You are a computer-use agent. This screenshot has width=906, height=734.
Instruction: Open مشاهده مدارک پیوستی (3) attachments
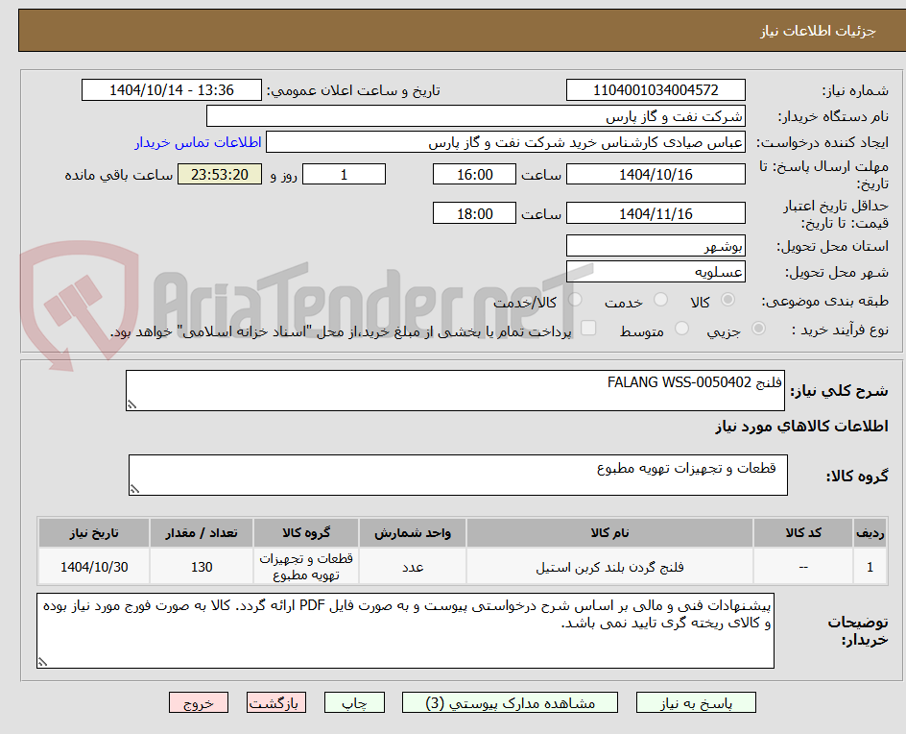[x=510, y=702]
